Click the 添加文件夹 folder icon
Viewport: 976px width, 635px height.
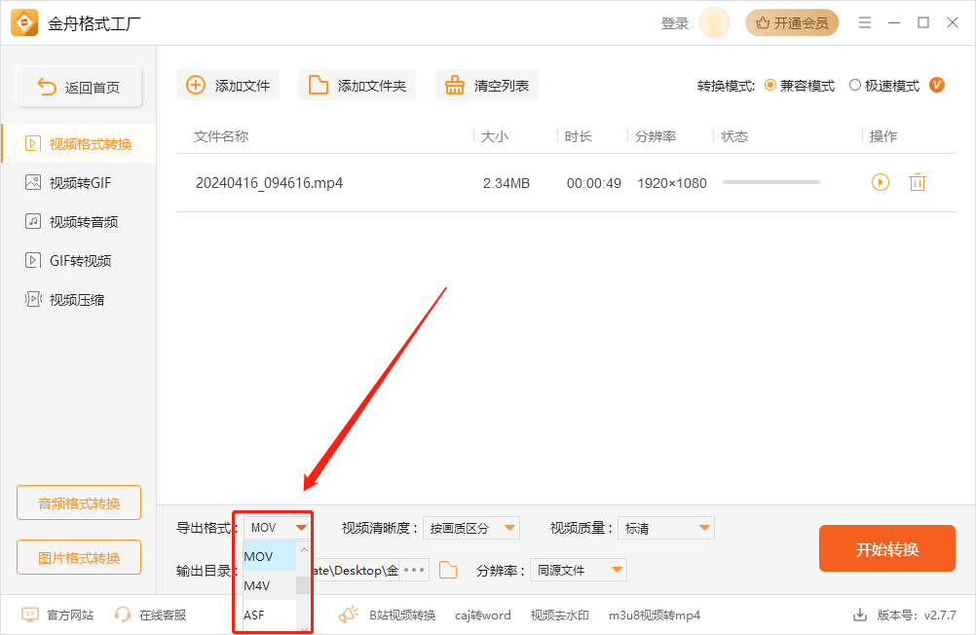(319, 86)
